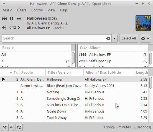Open the Filters menu
Image resolution: width=153 pixels, height=132 pixels.
(x=22, y=10)
